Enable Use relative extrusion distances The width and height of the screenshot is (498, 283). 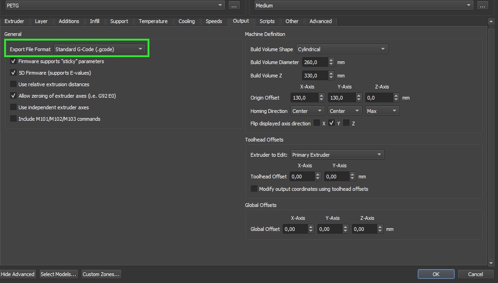click(x=13, y=84)
